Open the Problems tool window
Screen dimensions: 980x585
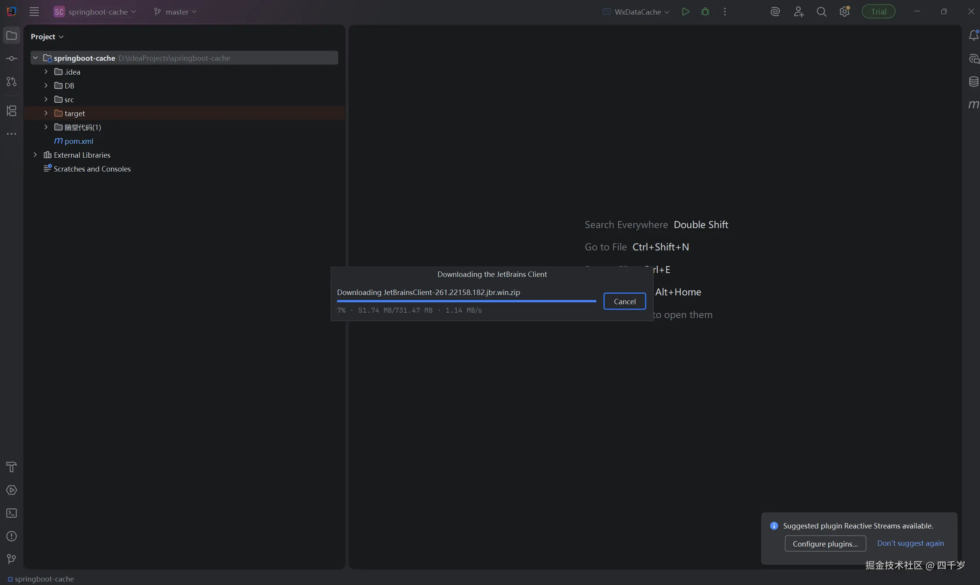[x=12, y=536]
